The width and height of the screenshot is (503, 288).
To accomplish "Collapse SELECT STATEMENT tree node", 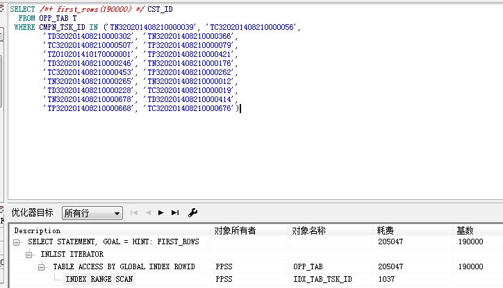I will tap(17, 242).
